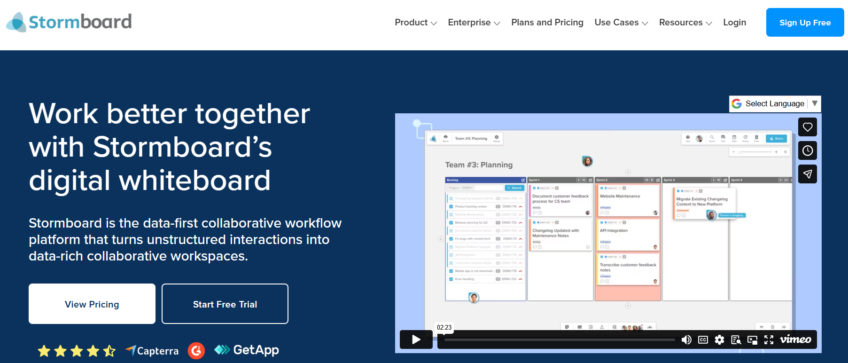Enable picture-in-picture mode
The image size is (848, 363).
[752, 339]
